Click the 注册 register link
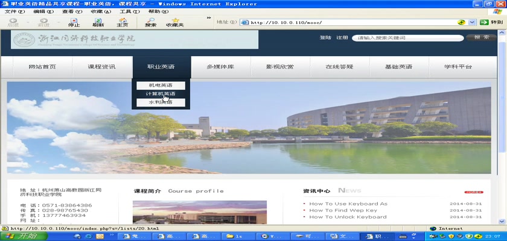This screenshot has width=507, height=241. pos(342,38)
